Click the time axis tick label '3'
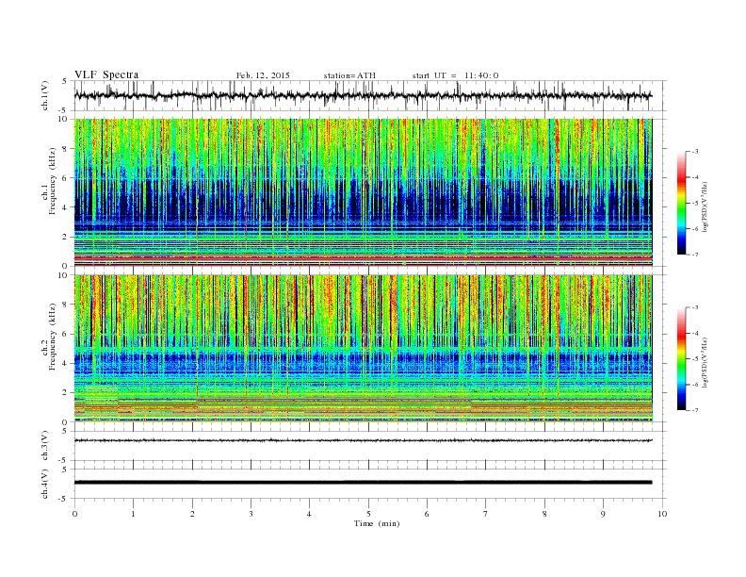The height and width of the screenshot is (577, 746). (x=251, y=514)
